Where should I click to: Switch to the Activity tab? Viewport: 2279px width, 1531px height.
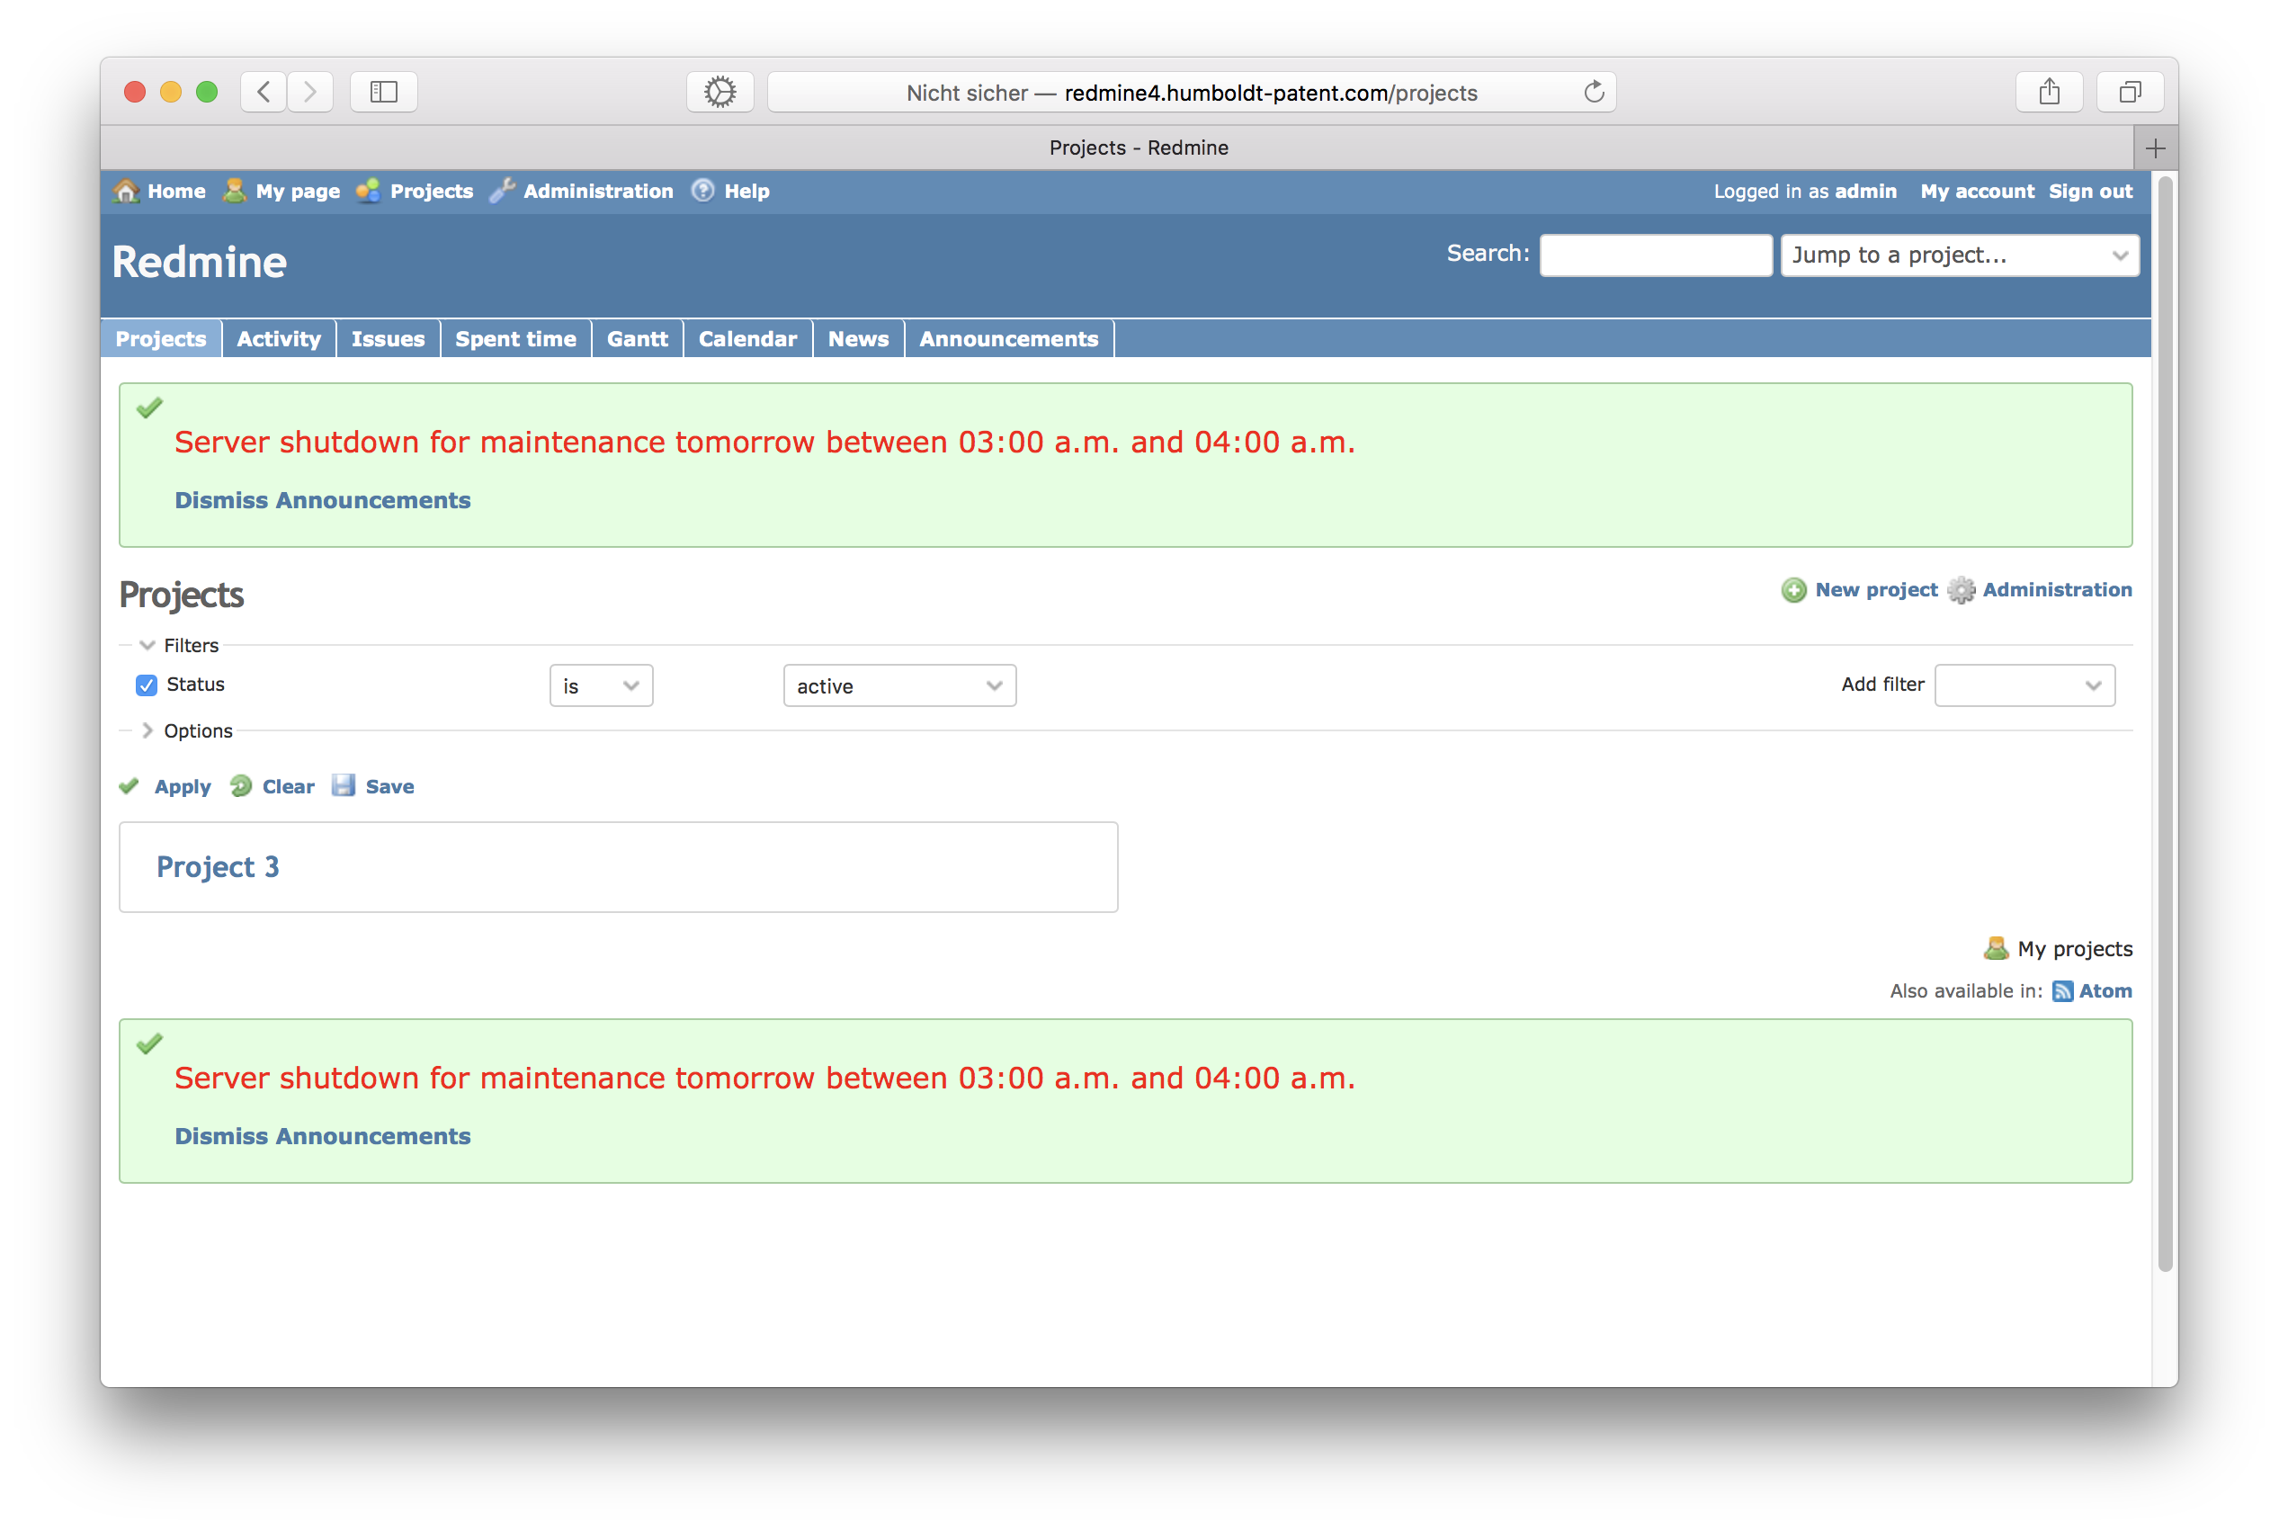pos(279,339)
